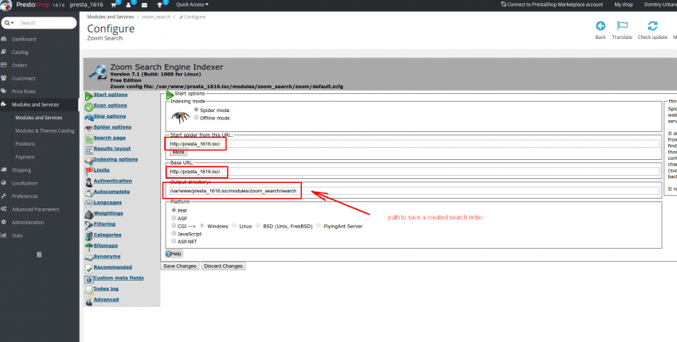Screen dimensions: 677x342
Task: Select BSD (Unix, FreeBSD) radio button
Action: click(258, 226)
